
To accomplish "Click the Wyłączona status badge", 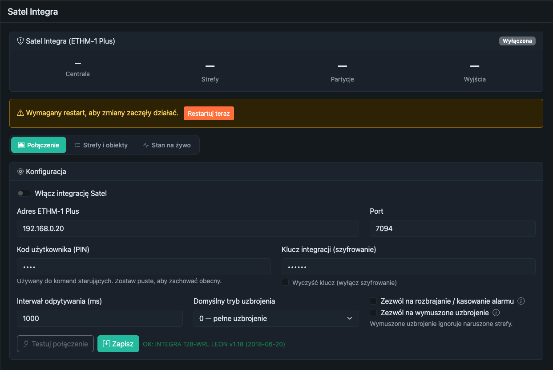I will point(517,41).
